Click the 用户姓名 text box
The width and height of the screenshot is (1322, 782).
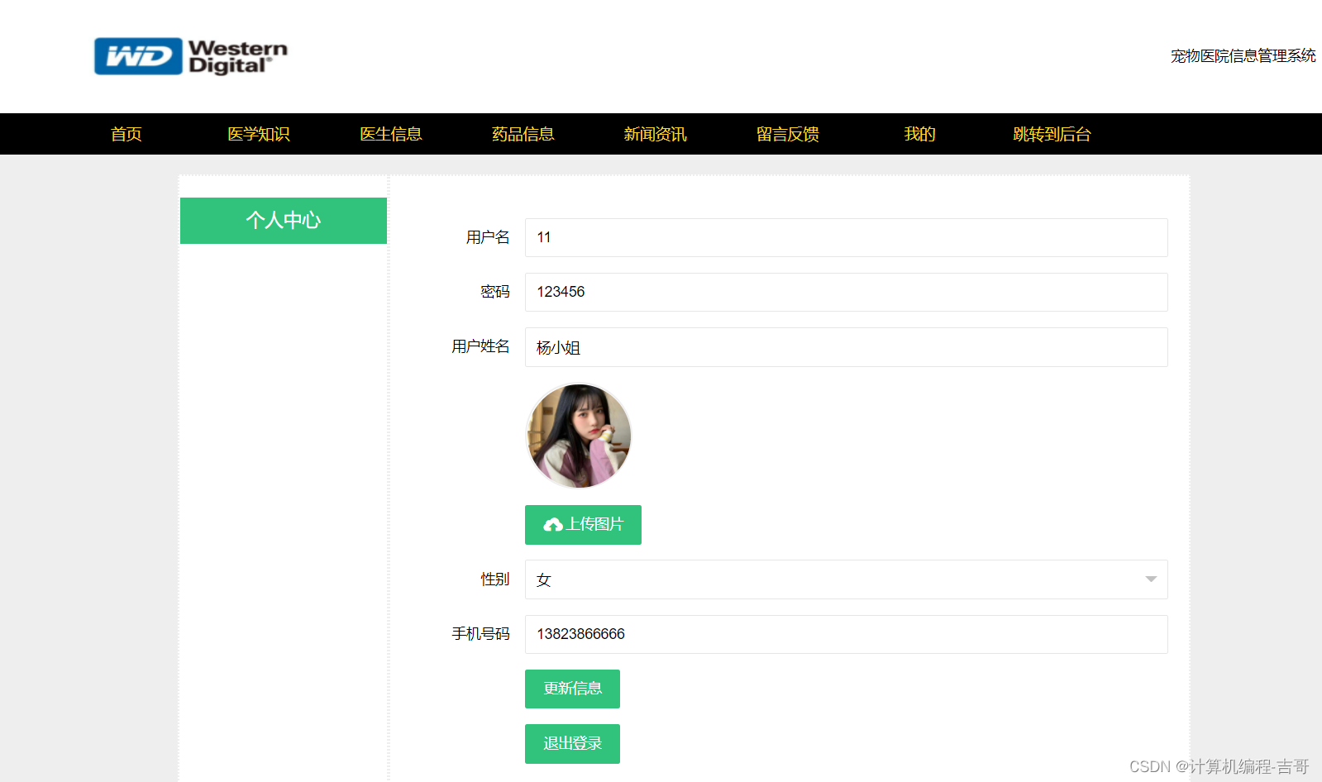click(x=847, y=347)
